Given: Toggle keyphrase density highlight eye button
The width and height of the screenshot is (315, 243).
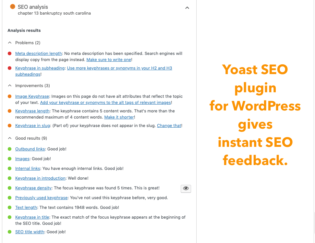Looking at the screenshot, I should (x=186, y=188).
